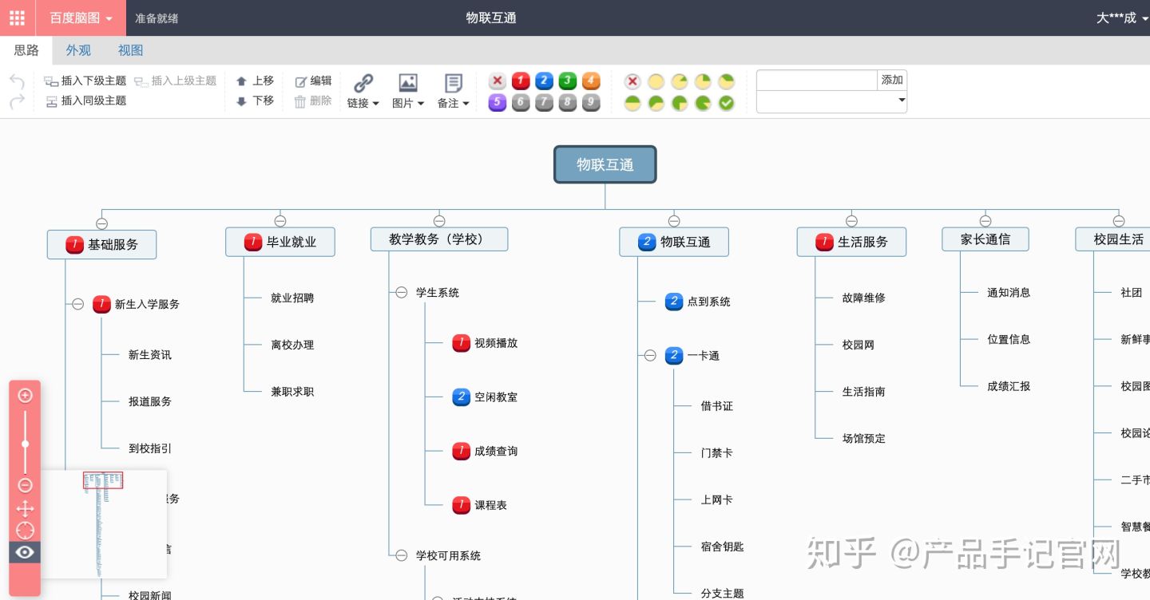The width and height of the screenshot is (1150, 600).
Task: Click the Move Down (下移) button
Action: coord(255,101)
